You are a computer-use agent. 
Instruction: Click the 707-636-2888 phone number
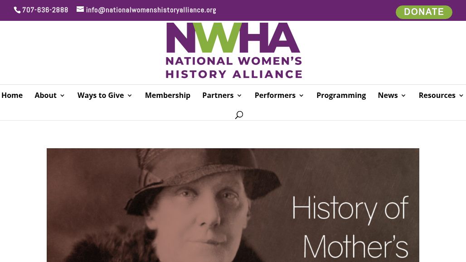click(x=45, y=10)
